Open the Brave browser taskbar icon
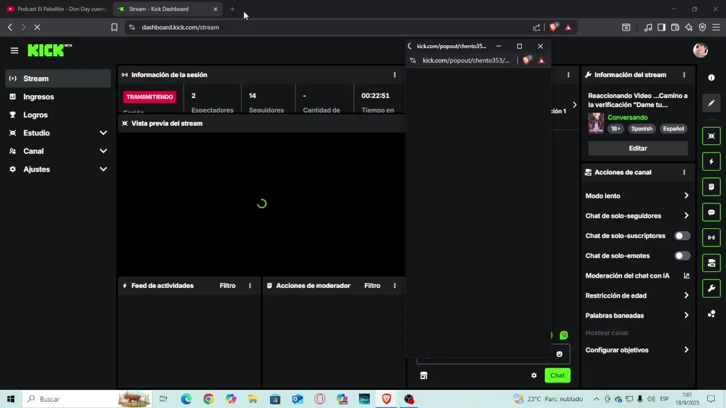This screenshot has height=408, width=726. tap(386, 399)
